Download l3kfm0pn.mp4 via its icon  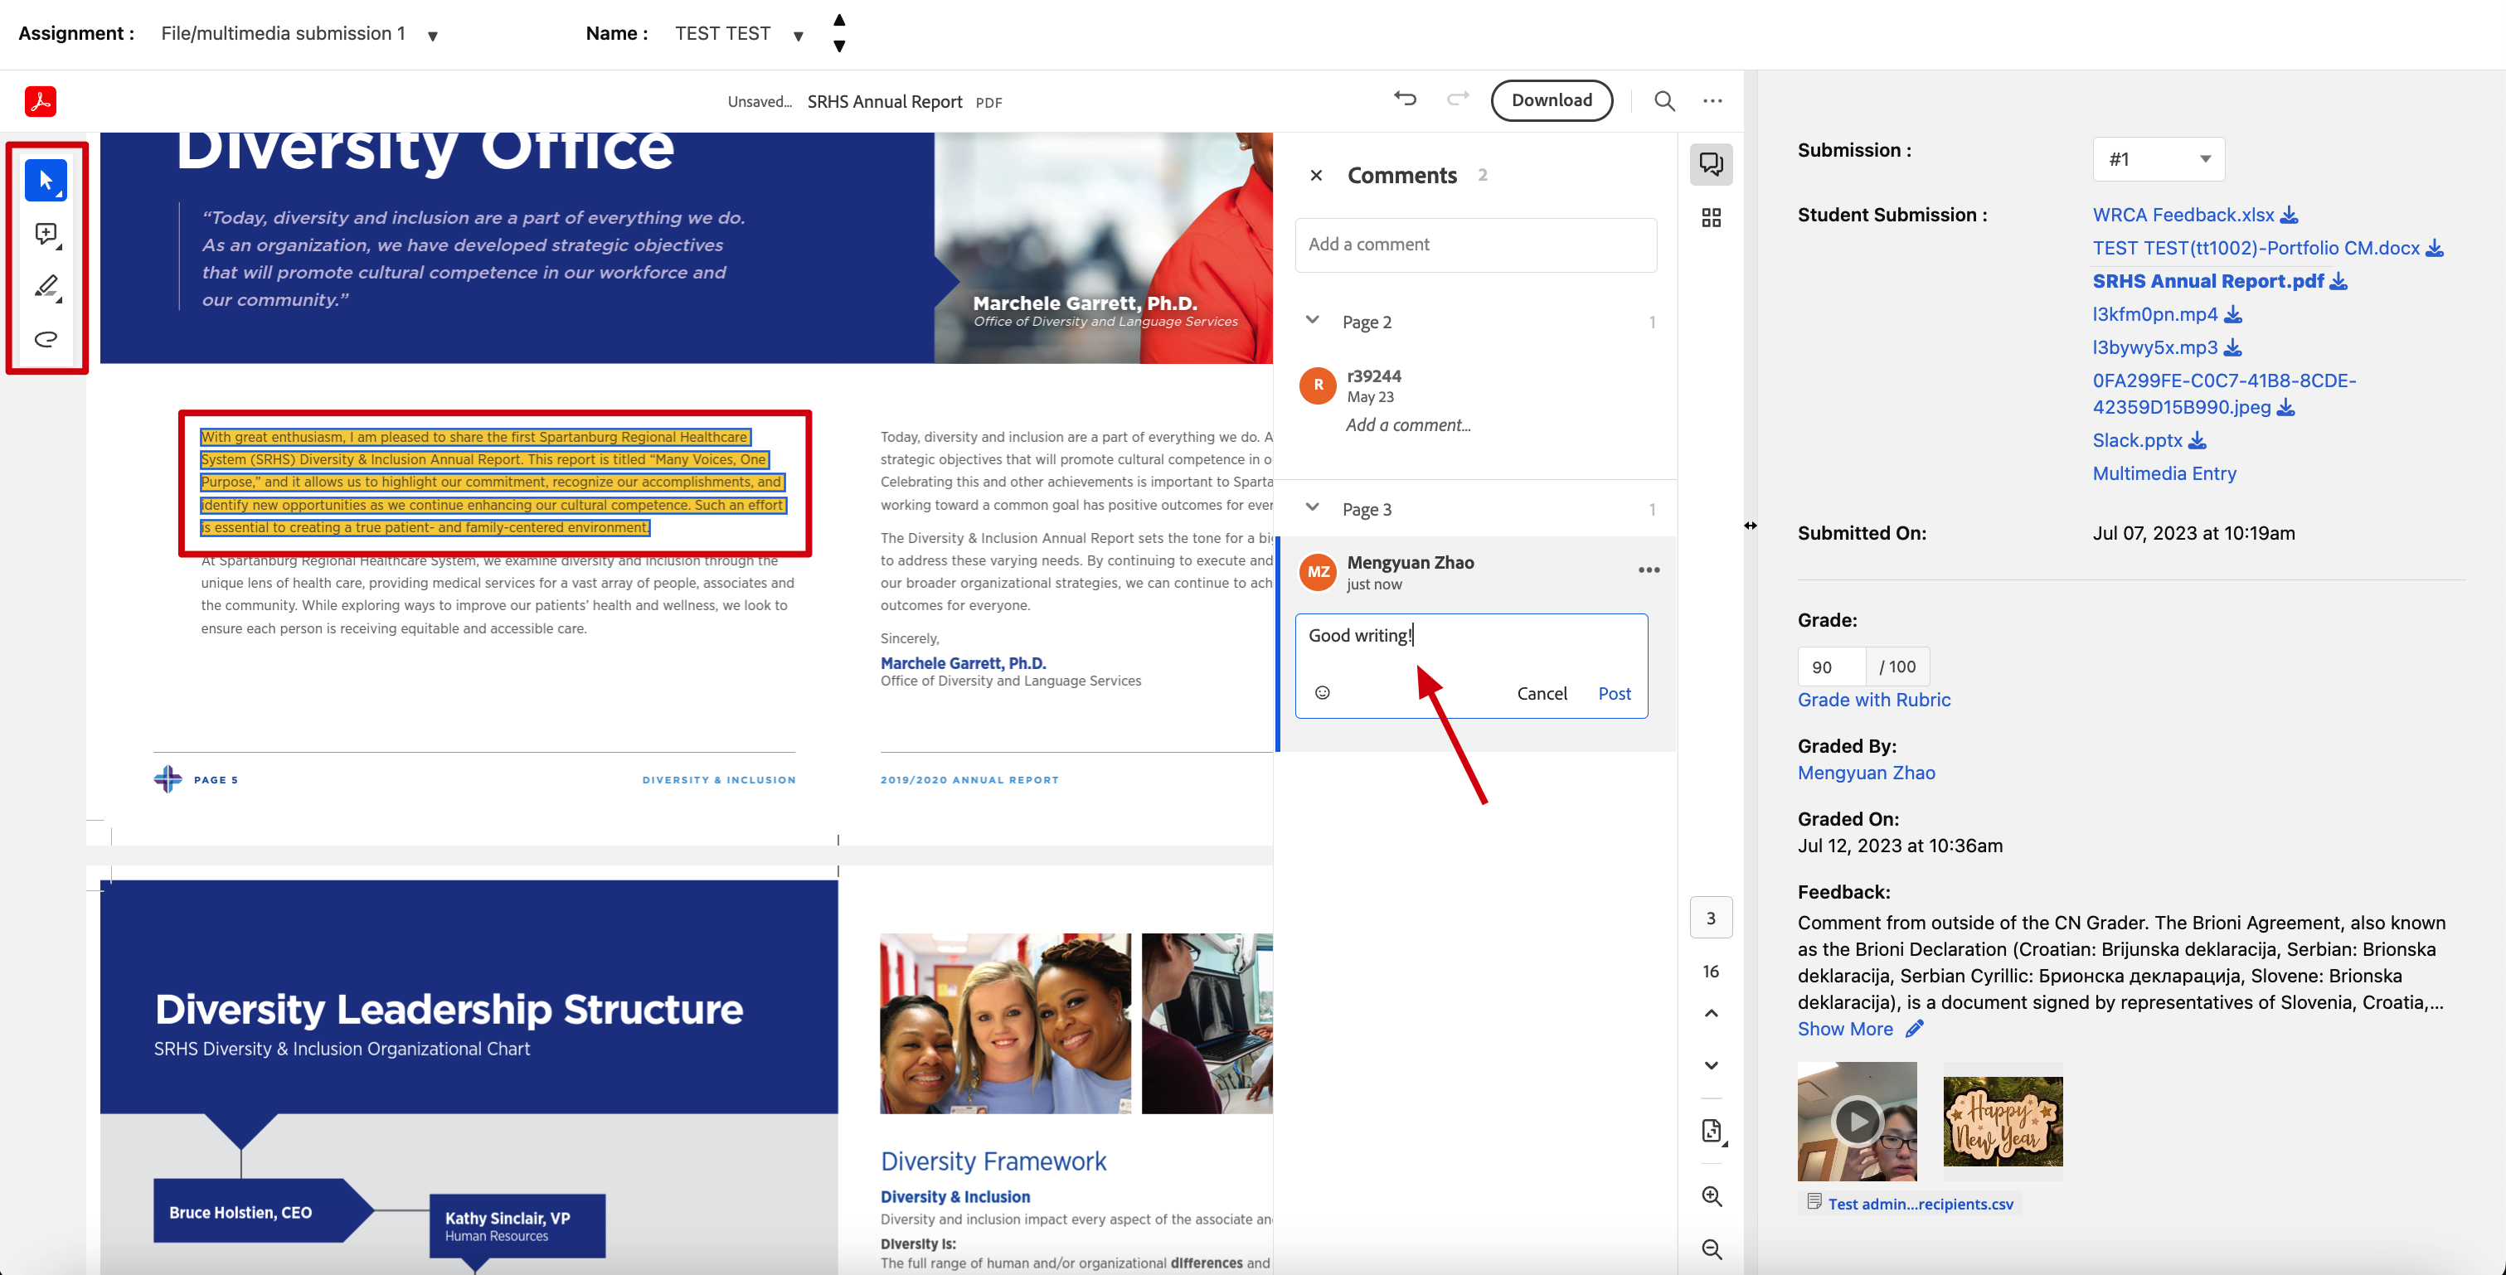(2234, 314)
